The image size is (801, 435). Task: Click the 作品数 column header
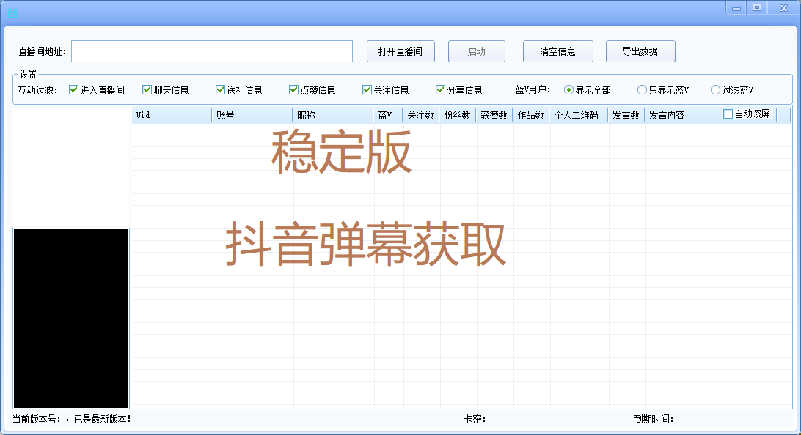(531, 115)
